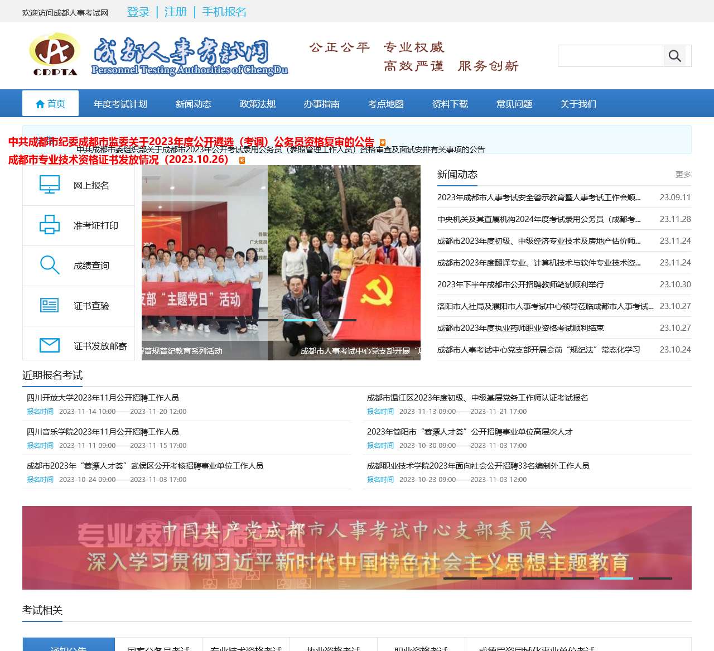Image resolution: width=714 pixels, height=651 pixels.
Task: Click the 首页 home icon in navbar
Action: click(40, 103)
